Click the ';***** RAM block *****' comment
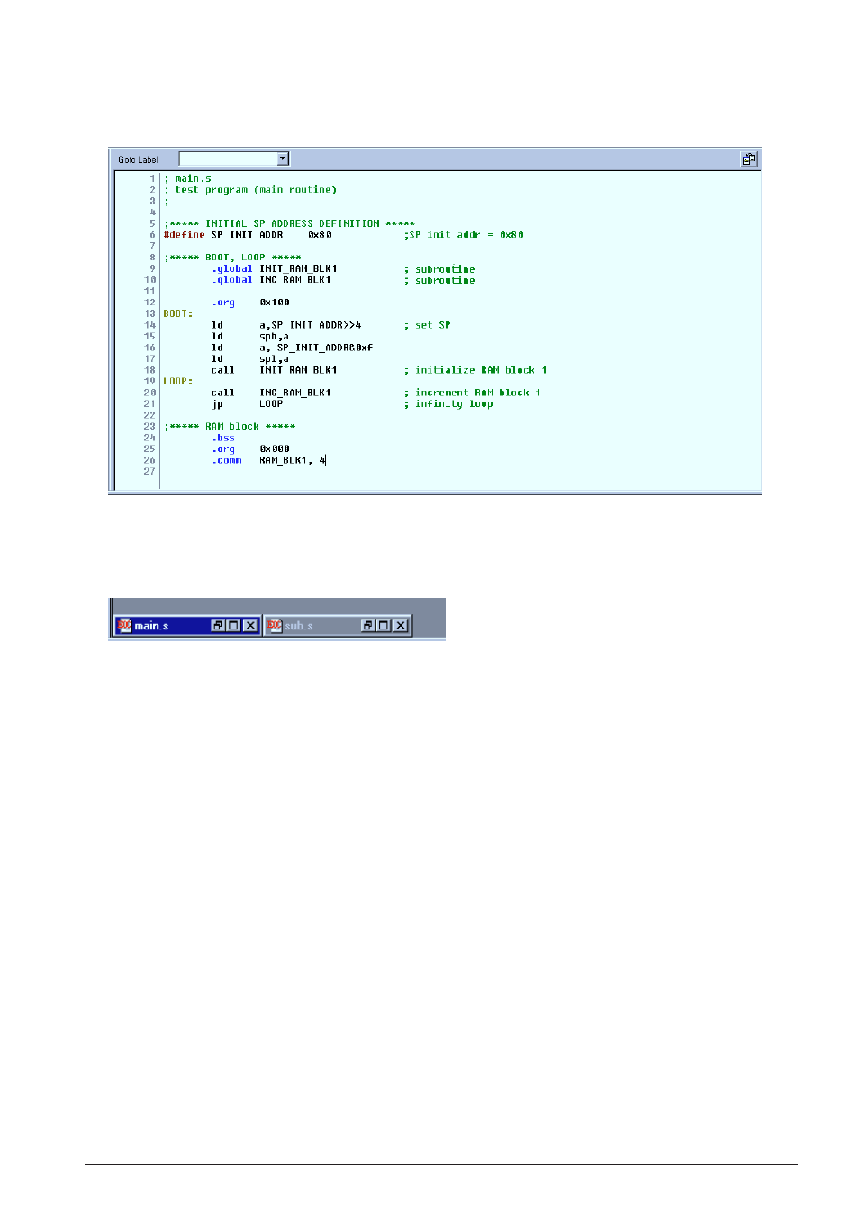859x1212 pixels. [230, 426]
